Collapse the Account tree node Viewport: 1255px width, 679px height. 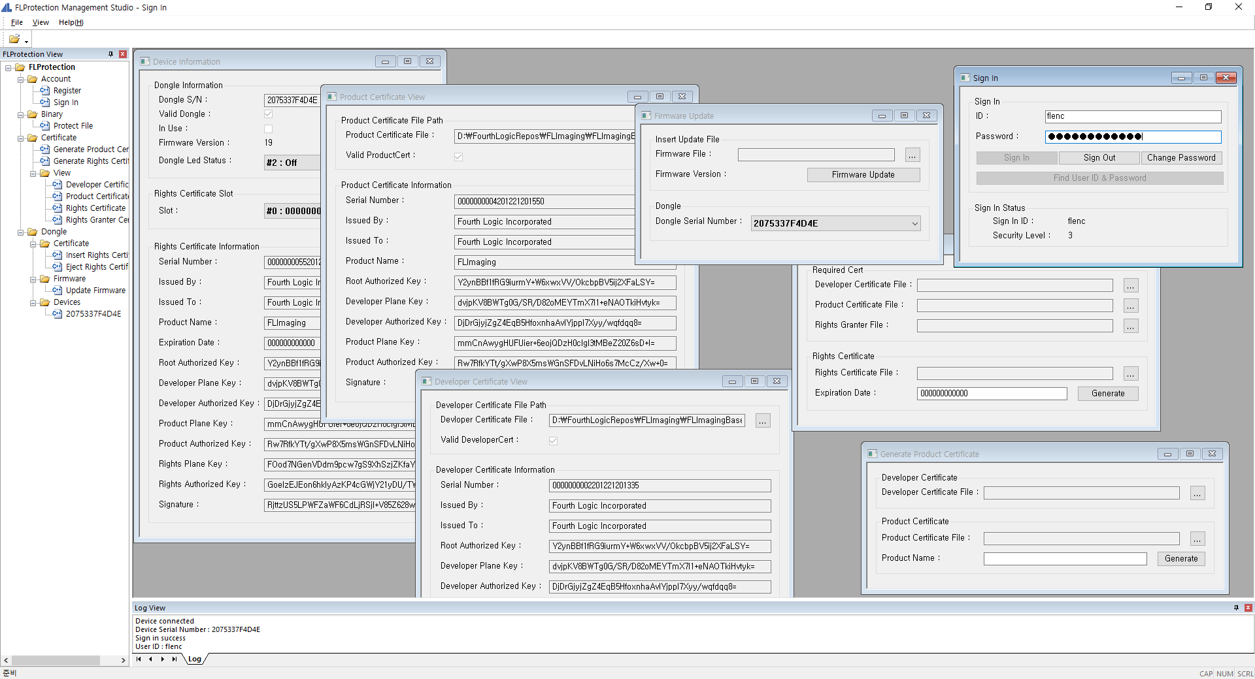pyautogui.click(x=20, y=79)
